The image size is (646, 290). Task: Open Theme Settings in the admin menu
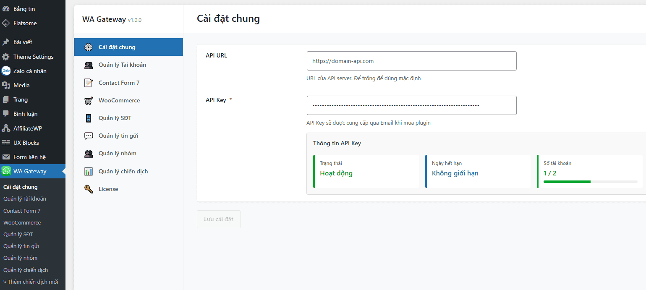point(33,57)
